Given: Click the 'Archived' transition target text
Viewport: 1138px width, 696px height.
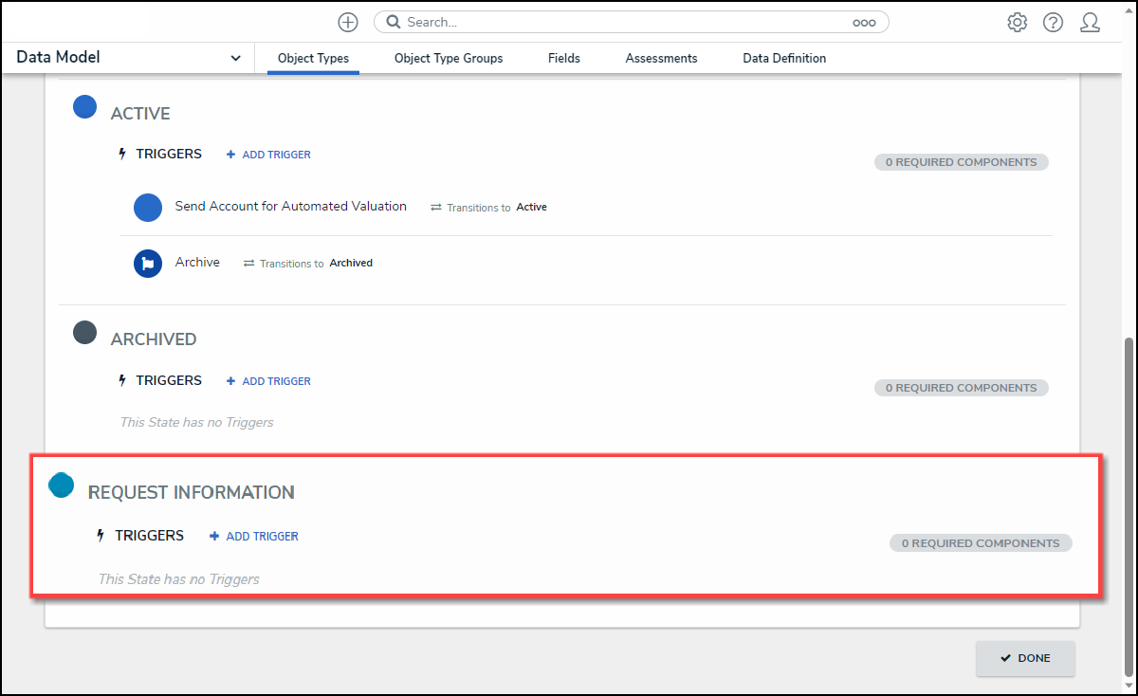Looking at the screenshot, I should pos(351,263).
